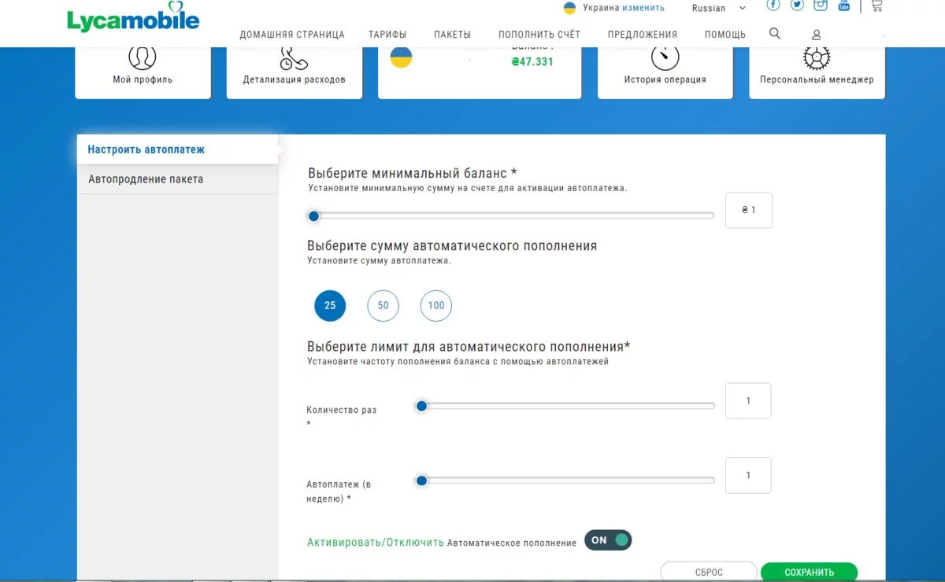The height and width of the screenshot is (582, 945).
Task: Open the ТАРИФЫ menu item
Action: point(387,35)
